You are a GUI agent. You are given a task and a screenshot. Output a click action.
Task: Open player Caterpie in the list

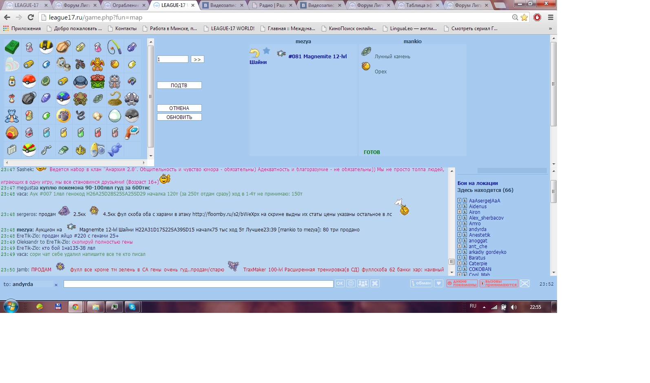coord(478,263)
